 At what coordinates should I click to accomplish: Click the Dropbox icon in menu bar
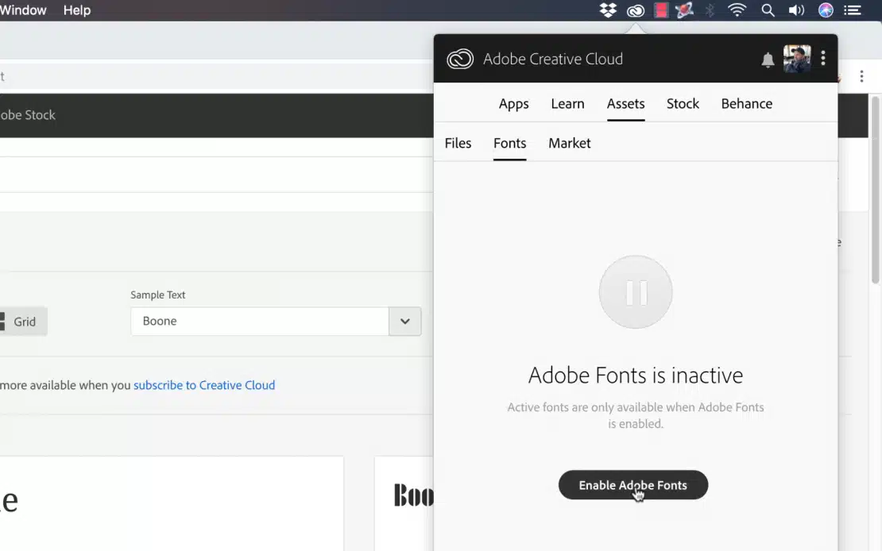(x=608, y=10)
